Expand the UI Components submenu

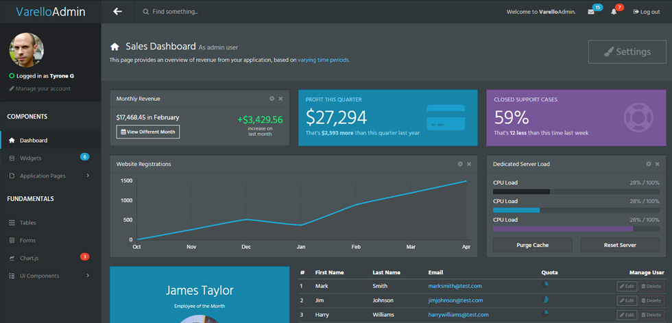tap(51, 276)
